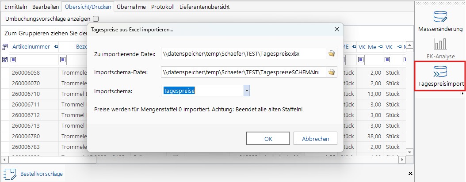Launch the Tagespreisimport function
This screenshot has width=466, height=182.
[x=440, y=76]
